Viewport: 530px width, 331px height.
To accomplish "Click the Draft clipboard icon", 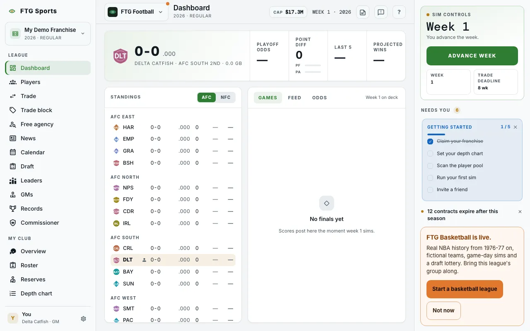I will tap(13, 166).
